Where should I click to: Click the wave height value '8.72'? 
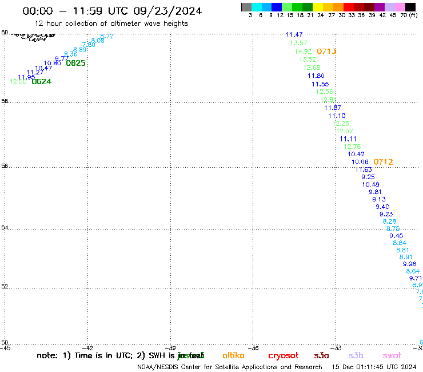click(107, 36)
